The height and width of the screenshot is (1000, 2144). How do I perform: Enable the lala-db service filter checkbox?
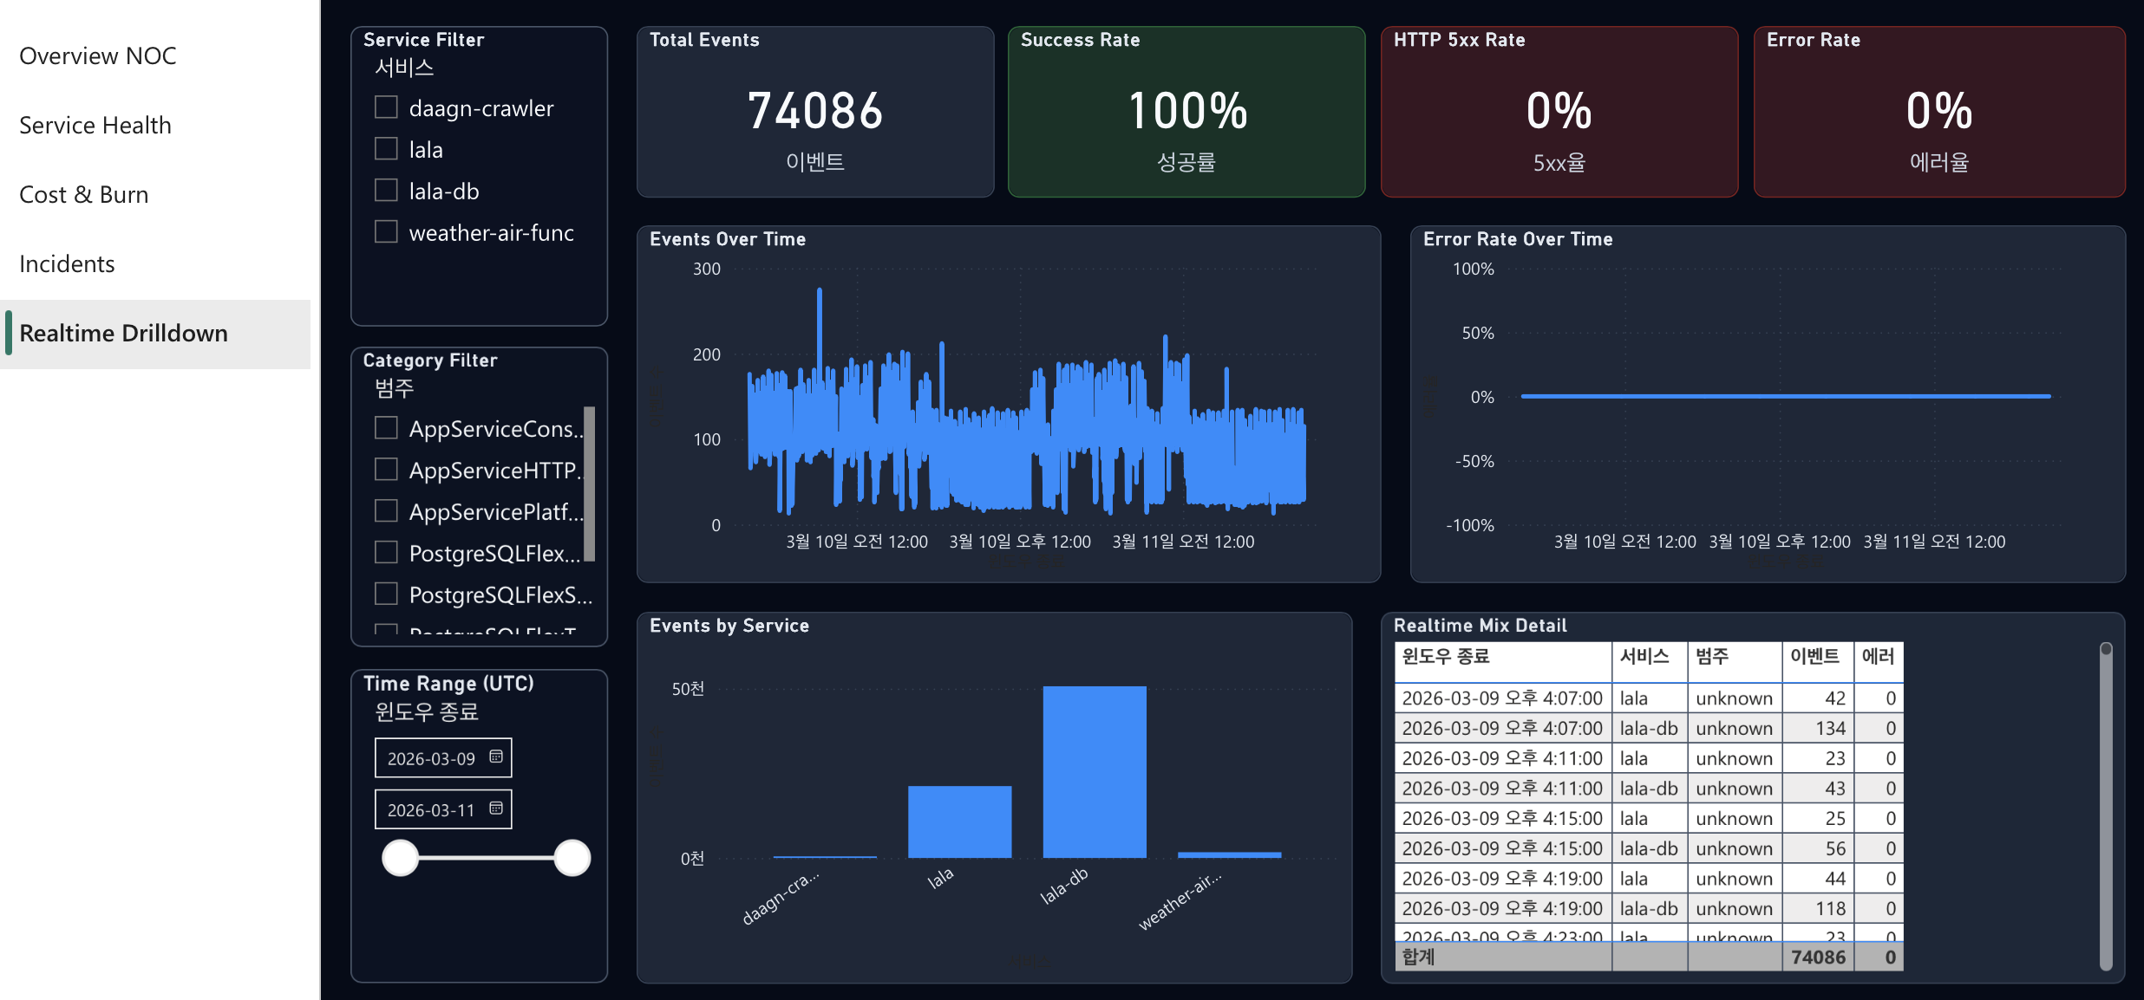click(x=386, y=191)
